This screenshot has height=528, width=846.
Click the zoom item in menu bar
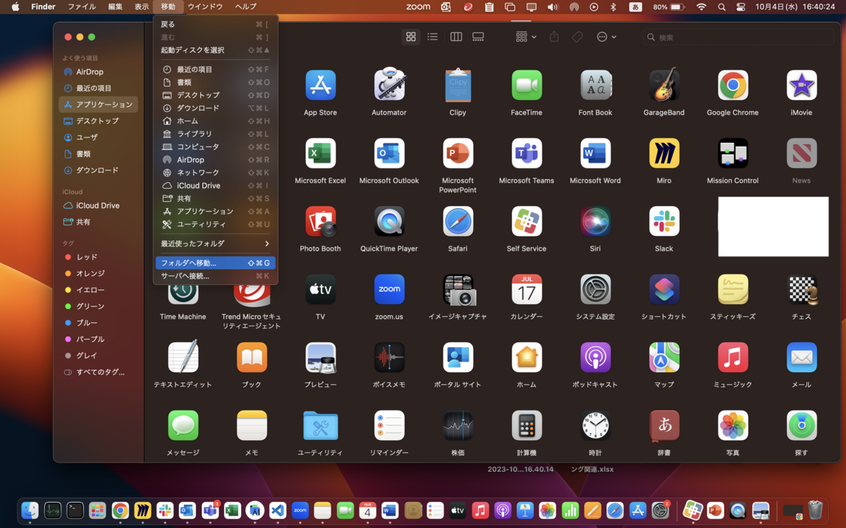point(418,6)
